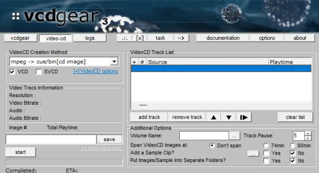Click the Playtime column header
The width and height of the screenshot is (319, 173).
pos(290,62)
